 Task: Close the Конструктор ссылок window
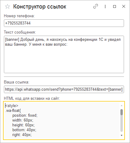(124, 6)
